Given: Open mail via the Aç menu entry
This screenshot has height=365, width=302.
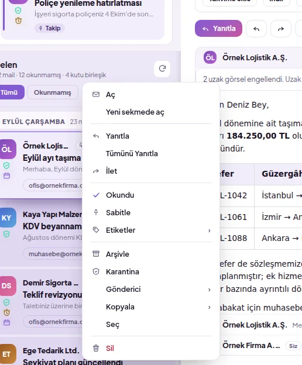Looking at the screenshot, I should point(151,95).
